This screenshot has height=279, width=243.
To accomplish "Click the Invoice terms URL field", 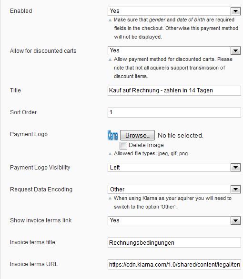I will pyautogui.click(x=174, y=264).
